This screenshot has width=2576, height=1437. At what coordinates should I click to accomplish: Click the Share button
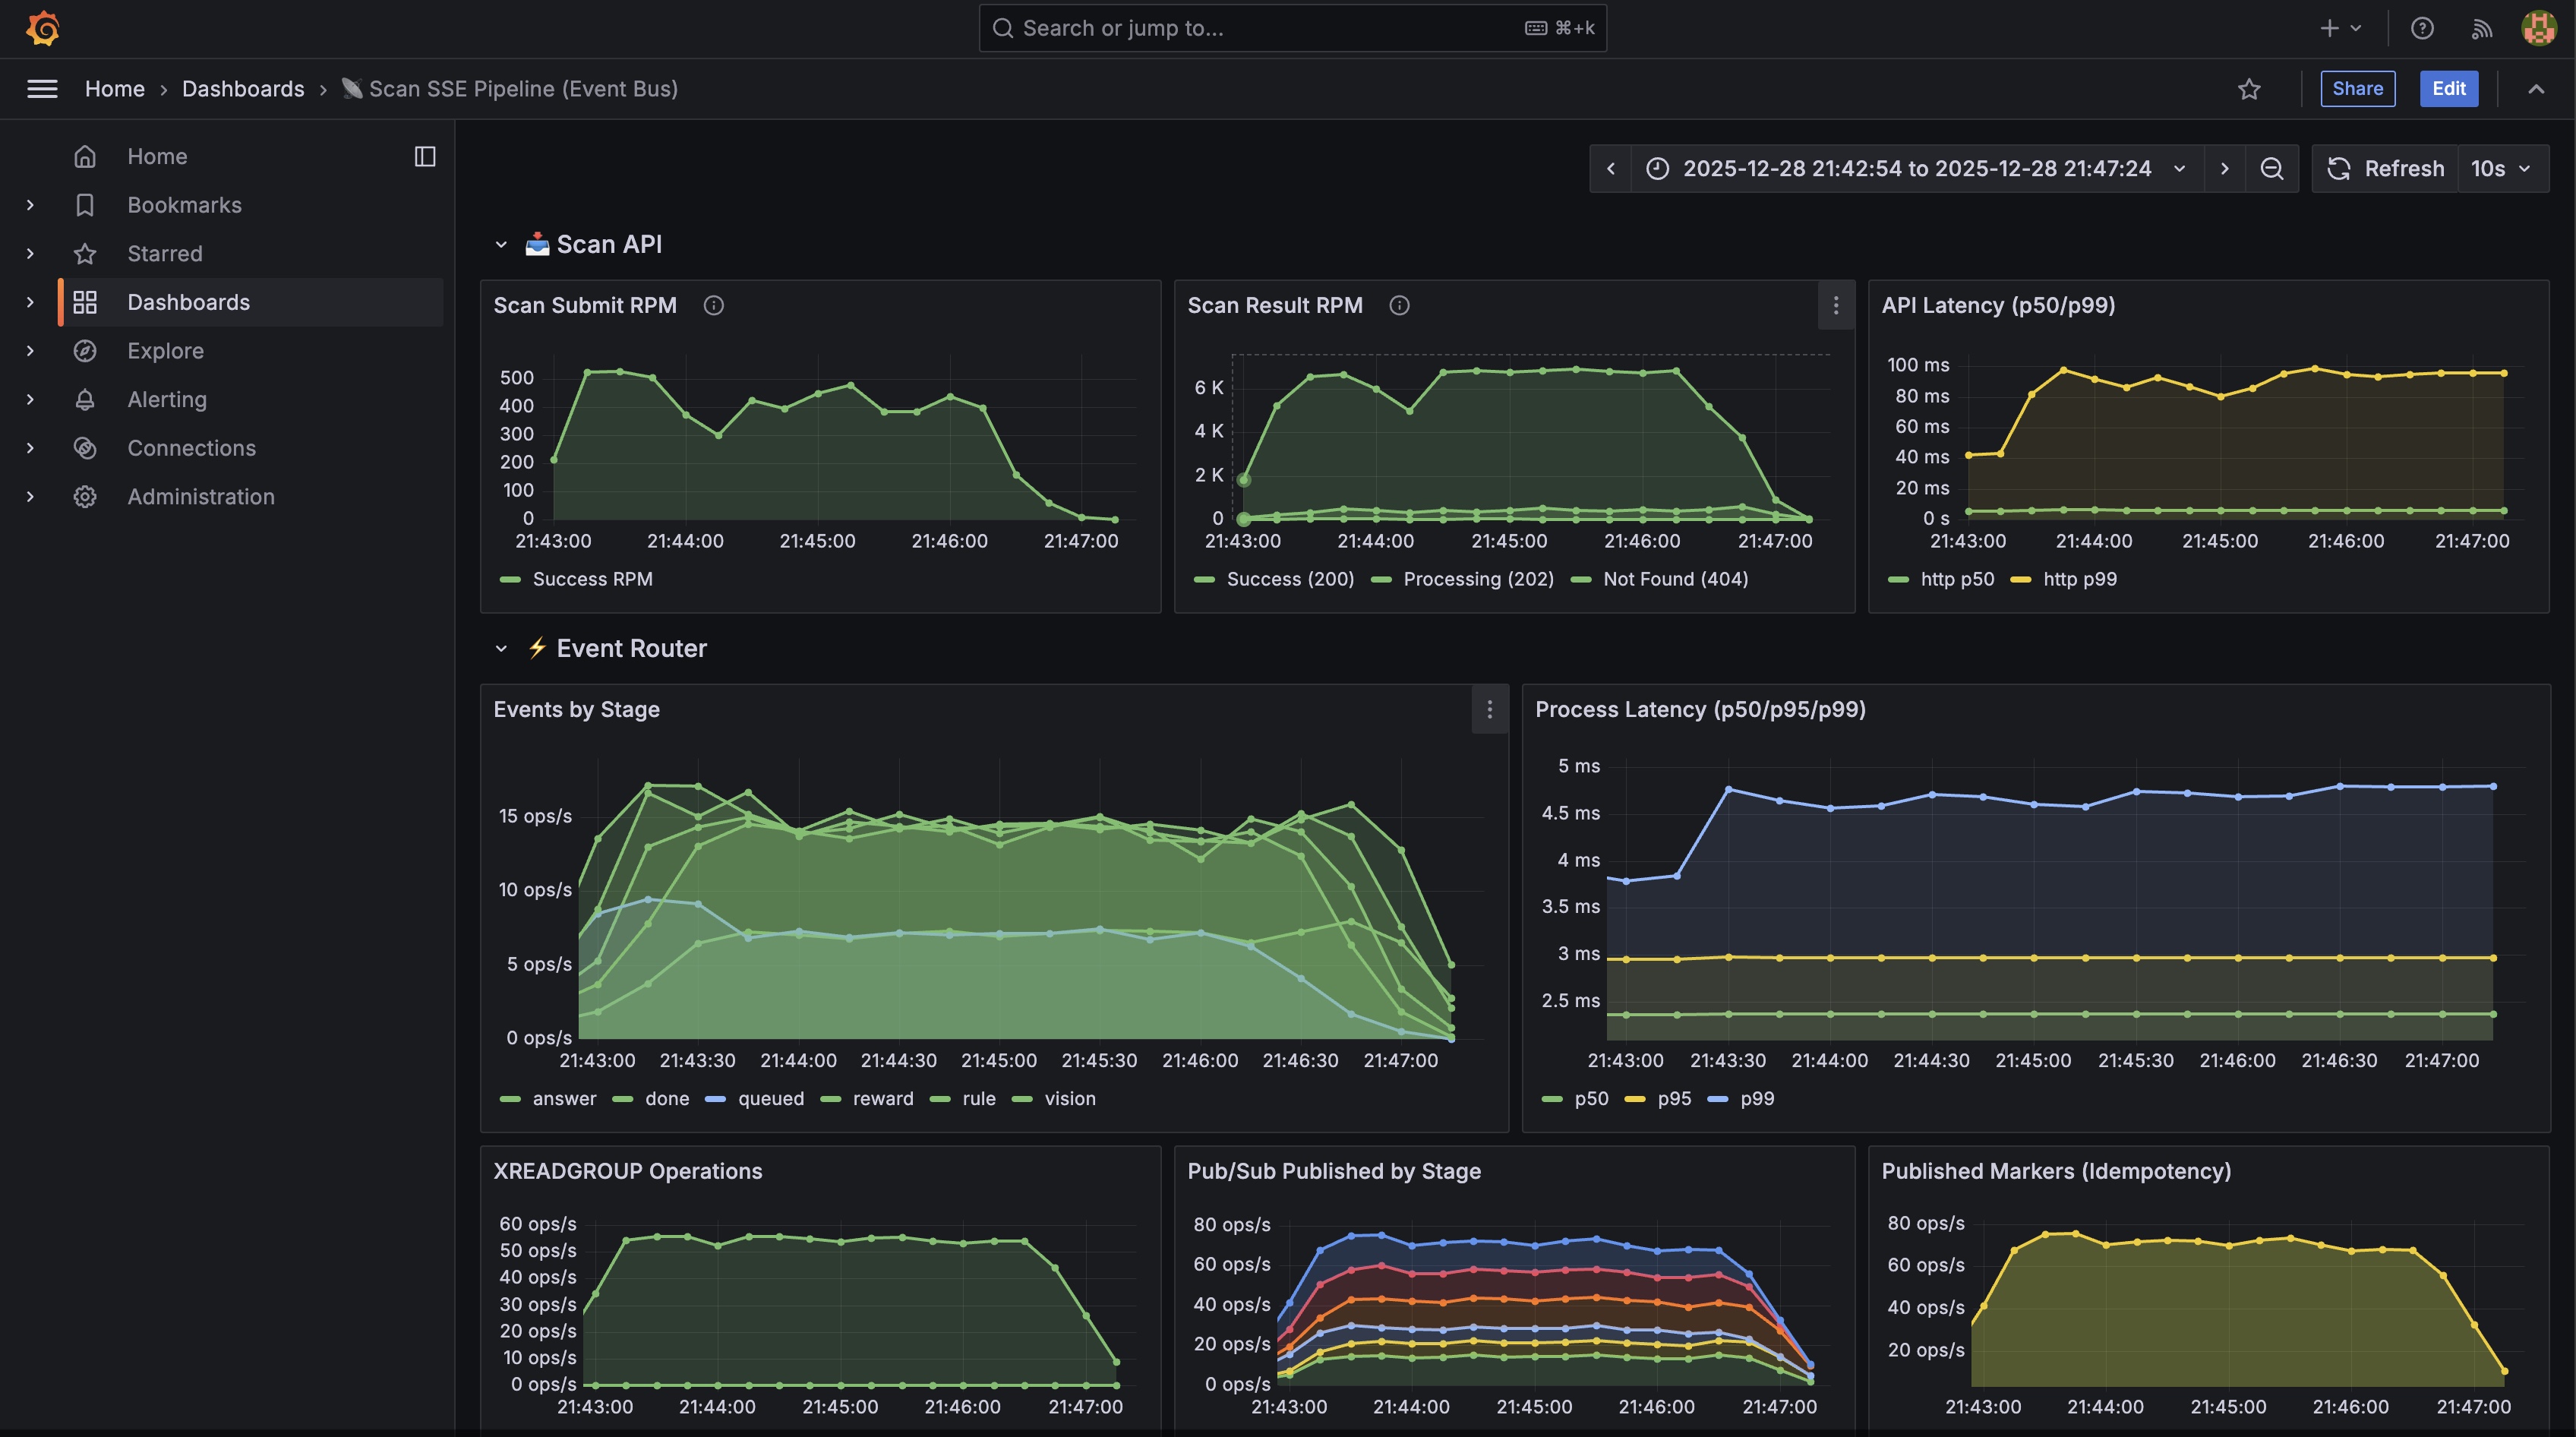click(2357, 88)
